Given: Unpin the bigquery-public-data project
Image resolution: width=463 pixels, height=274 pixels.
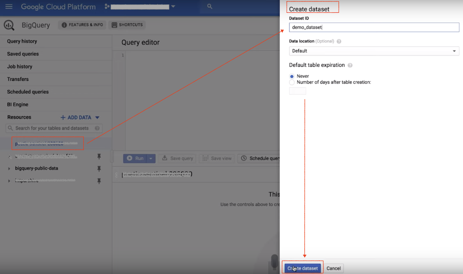Looking at the screenshot, I should [99, 169].
